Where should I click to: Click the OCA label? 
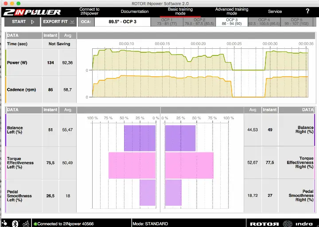coord(86,22)
